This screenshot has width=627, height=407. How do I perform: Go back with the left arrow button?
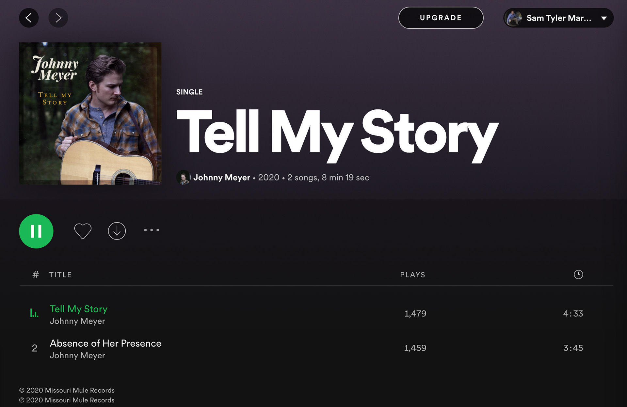[29, 18]
